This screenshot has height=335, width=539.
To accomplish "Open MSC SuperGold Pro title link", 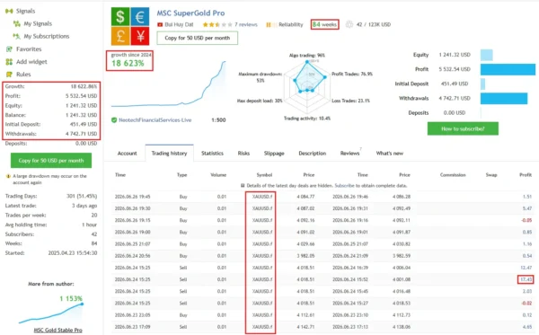I will coord(190,13).
